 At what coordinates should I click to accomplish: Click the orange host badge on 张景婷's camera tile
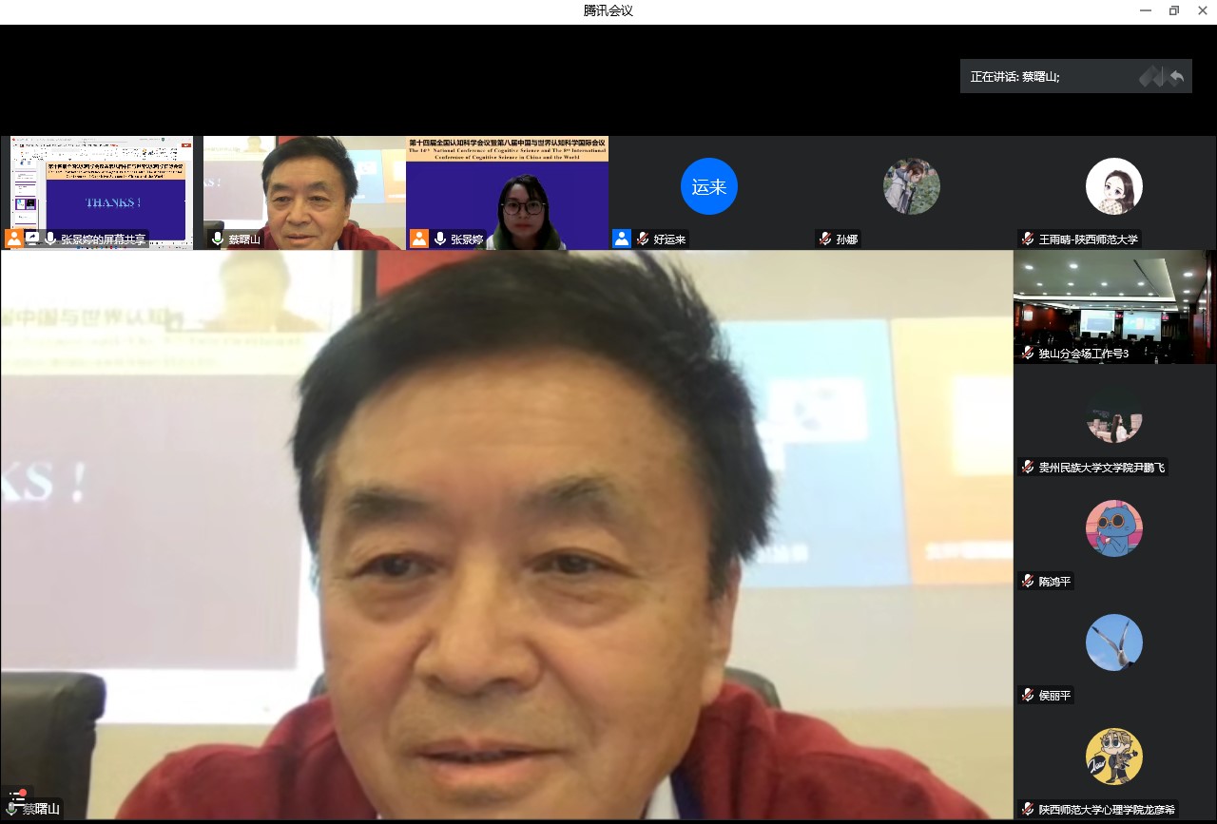418,239
